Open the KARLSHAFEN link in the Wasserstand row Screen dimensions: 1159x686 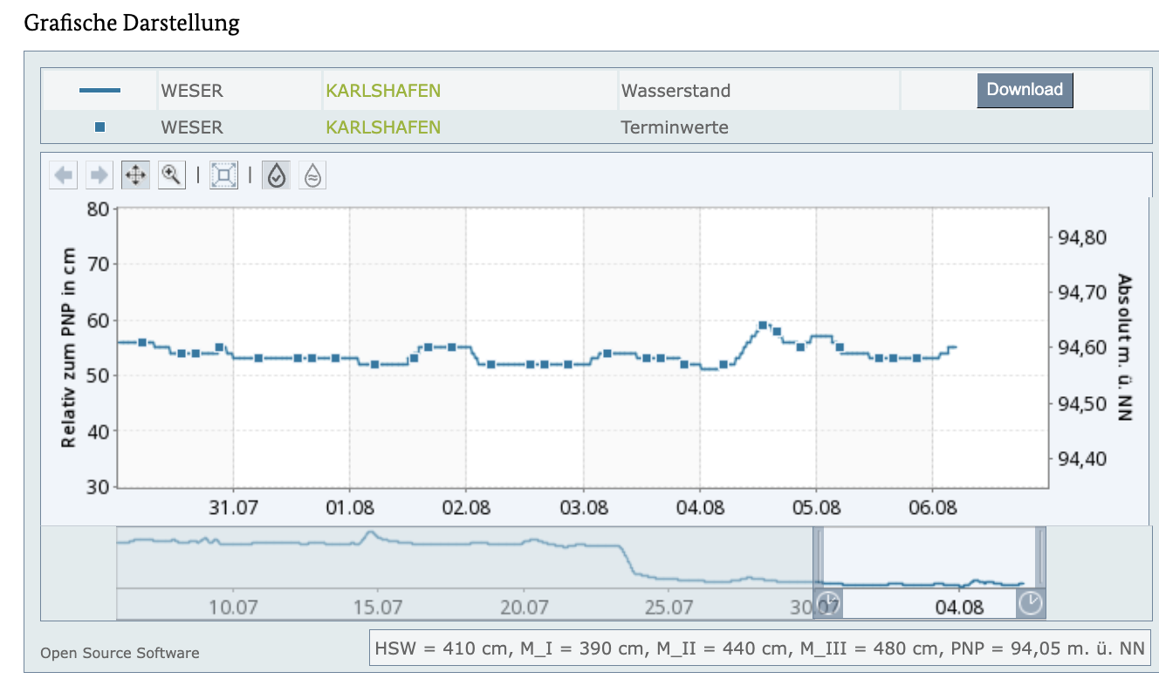[x=383, y=91]
